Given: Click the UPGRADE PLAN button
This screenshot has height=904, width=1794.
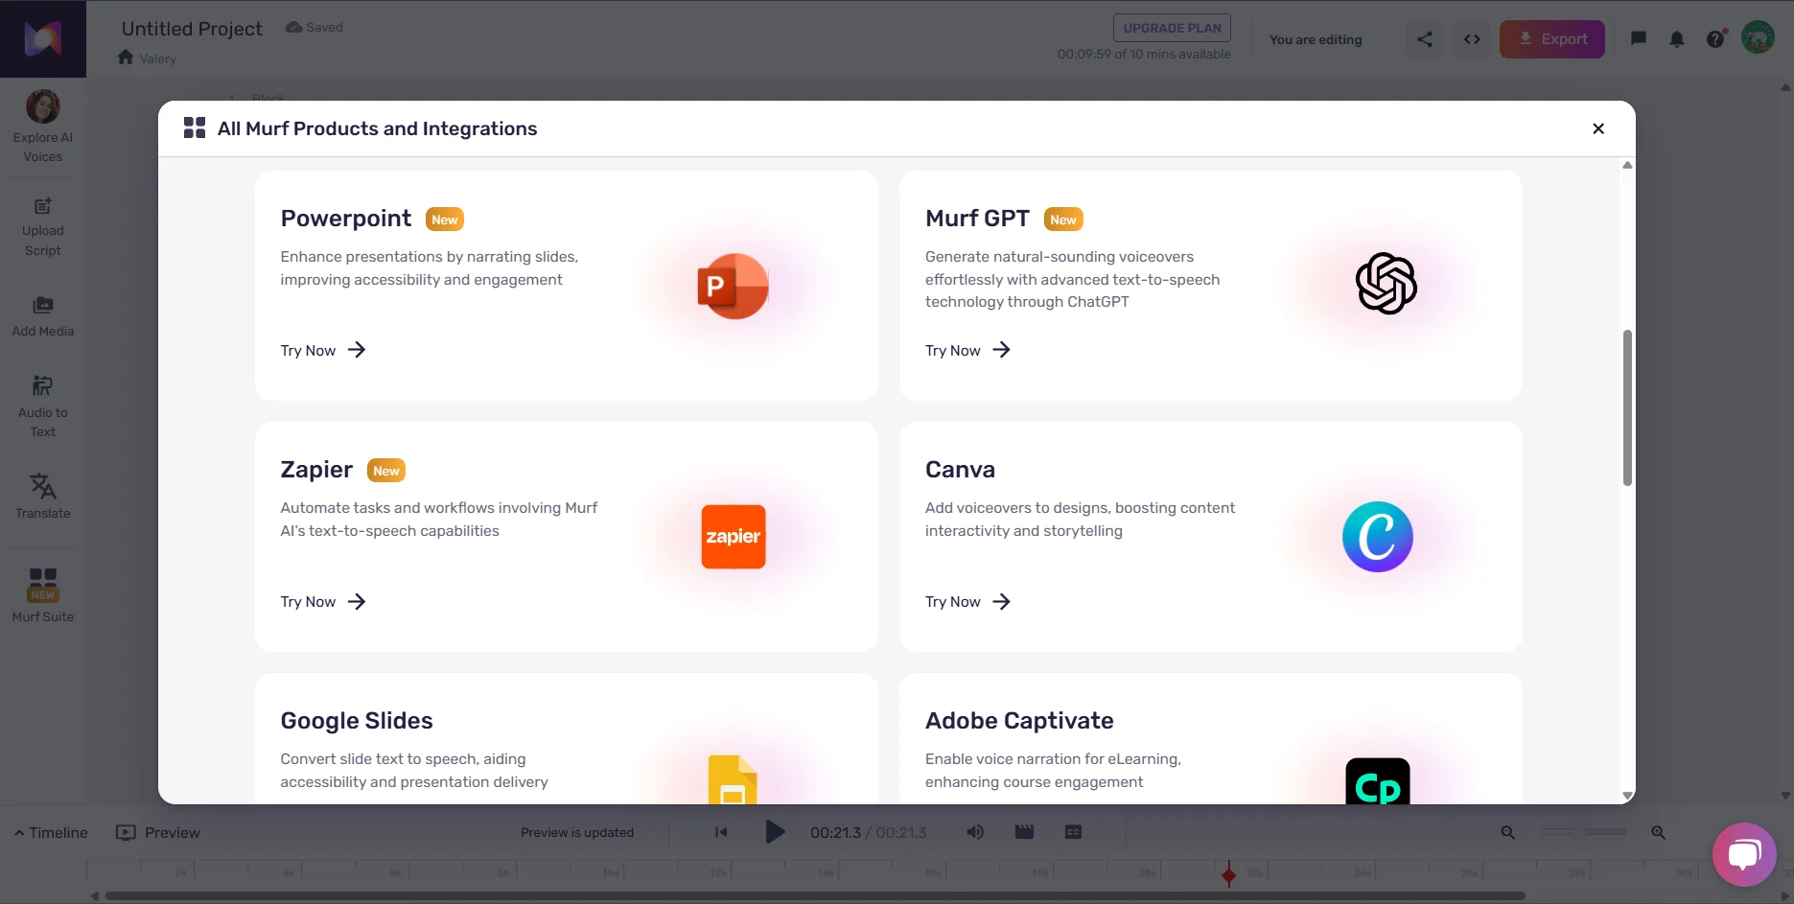Looking at the screenshot, I should (x=1172, y=28).
